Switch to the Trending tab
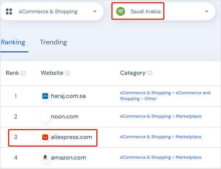221x169 pixels. point(53,42)
